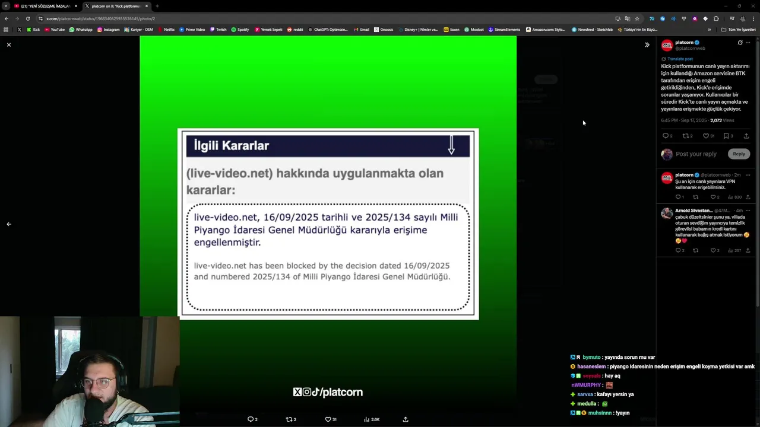Open the Prime Video bookmark
Viewport: 760px width, 427px height.
192,29
